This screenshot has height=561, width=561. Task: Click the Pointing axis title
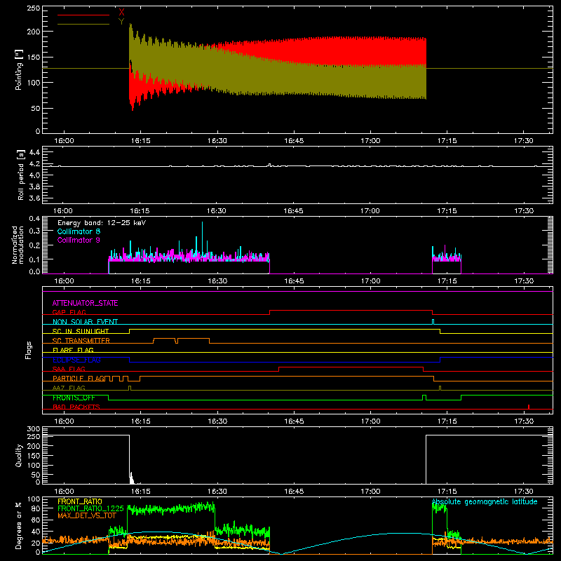click(19, 69)
